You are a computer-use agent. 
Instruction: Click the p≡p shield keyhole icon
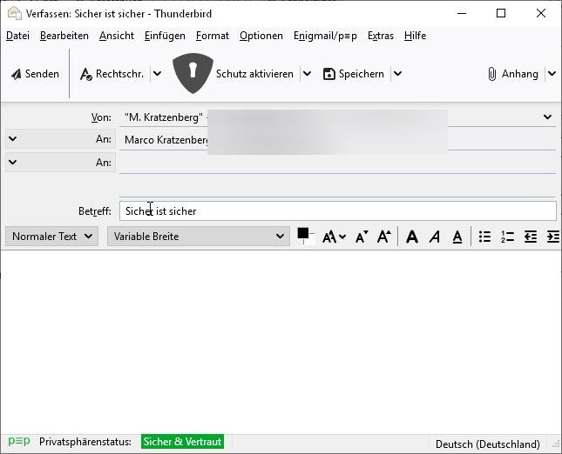pos(193,73)
